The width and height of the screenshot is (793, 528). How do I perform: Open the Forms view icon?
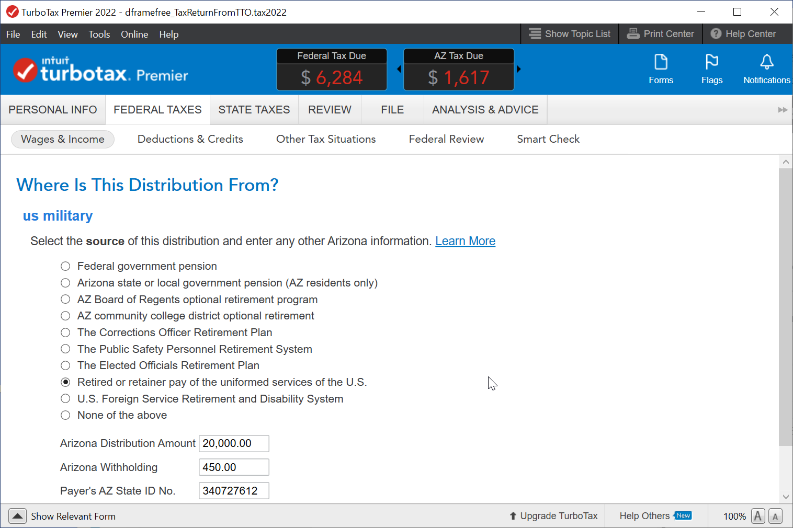tap(661, 62)
